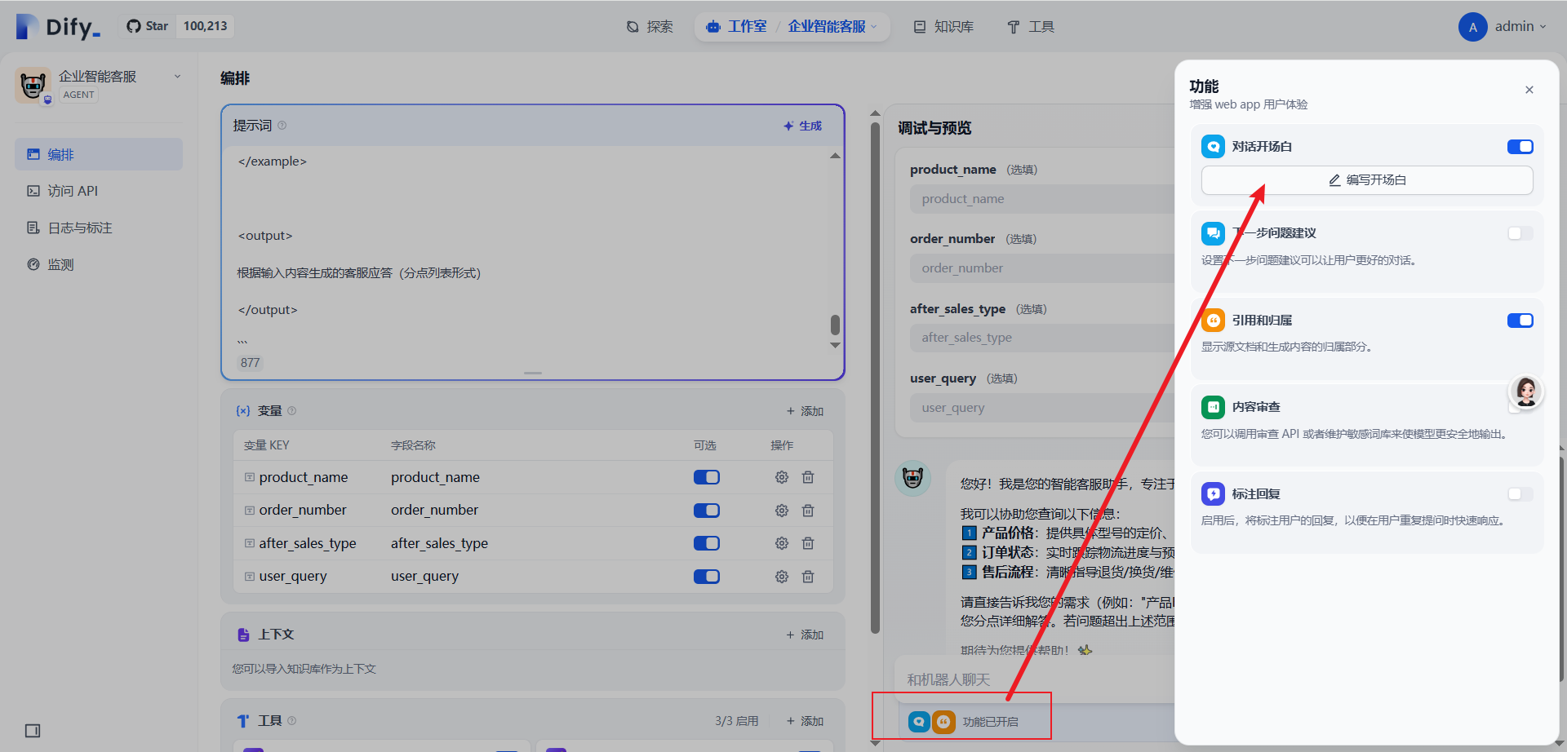Click the 探索 explore icon

coord(633,27)
